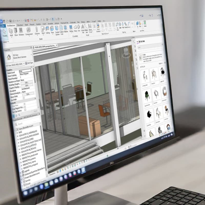
Task: Select the Model Line tool
Action: (86, 28)
